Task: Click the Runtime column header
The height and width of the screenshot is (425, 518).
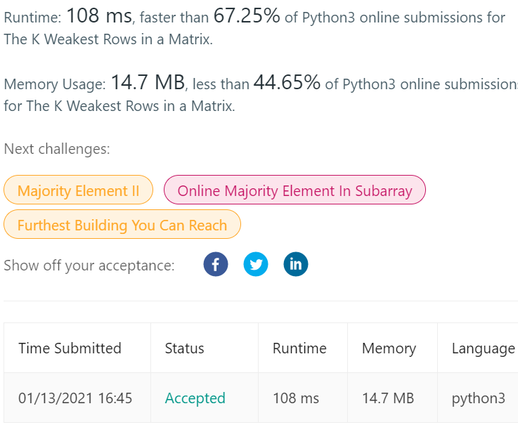Action: click(x=299, y=348)
